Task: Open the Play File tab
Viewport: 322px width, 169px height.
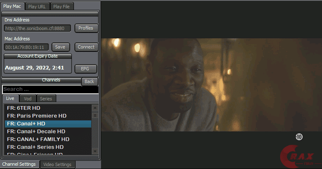Action: [62, 7]
